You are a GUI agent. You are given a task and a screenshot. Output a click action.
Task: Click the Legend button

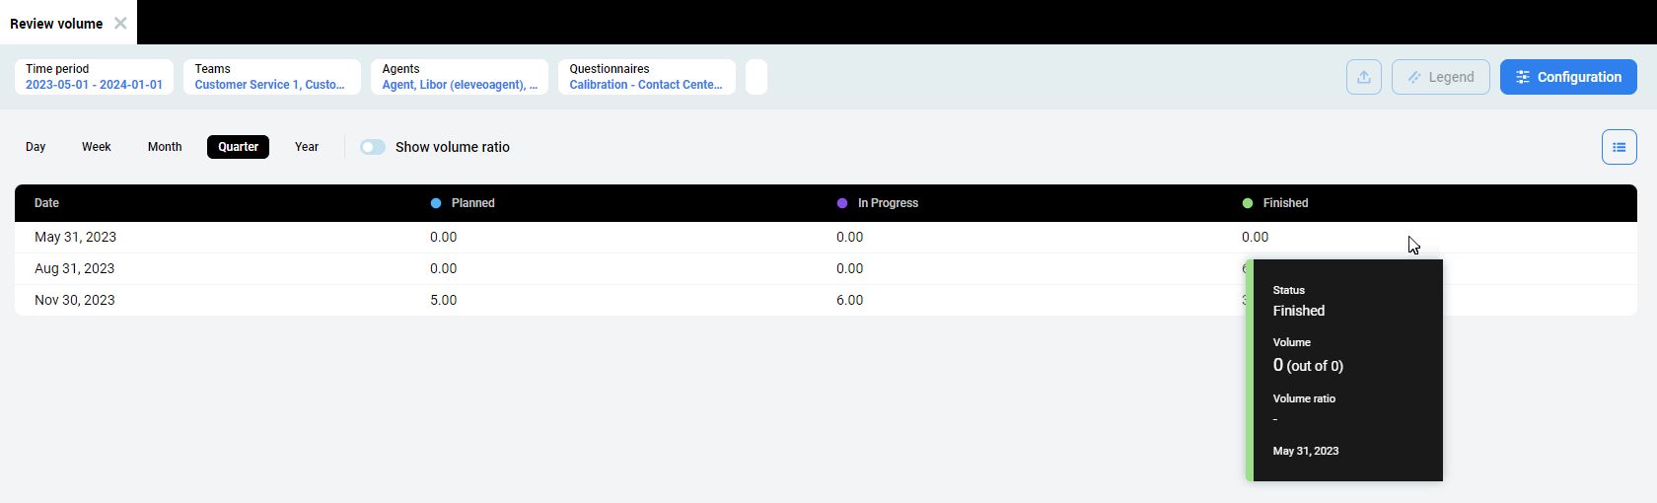[x=1440, y=77]
